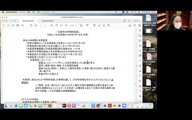The height and width of the screenshot is (120, 192).
Task: Click the ログイン button
Action: [136, 21]
